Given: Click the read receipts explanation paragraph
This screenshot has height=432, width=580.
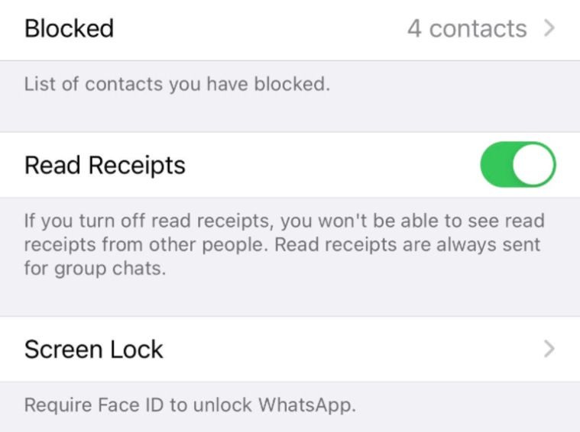Looking at the screenshot, I should 284,244.
